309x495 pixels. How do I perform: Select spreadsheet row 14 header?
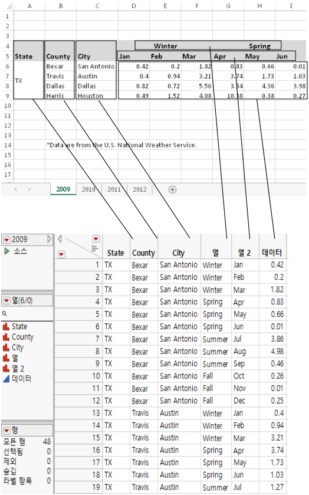pos(7,145)
